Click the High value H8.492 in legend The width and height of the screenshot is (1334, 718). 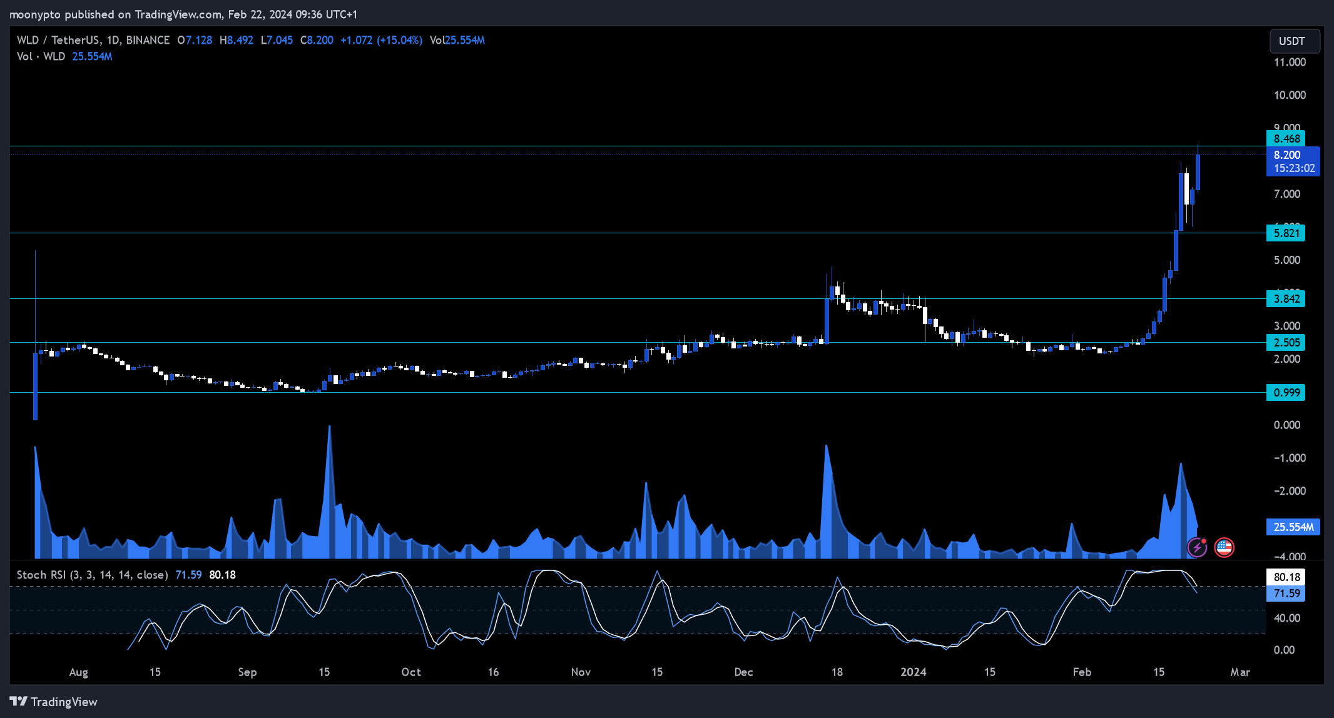click(237, 40)
